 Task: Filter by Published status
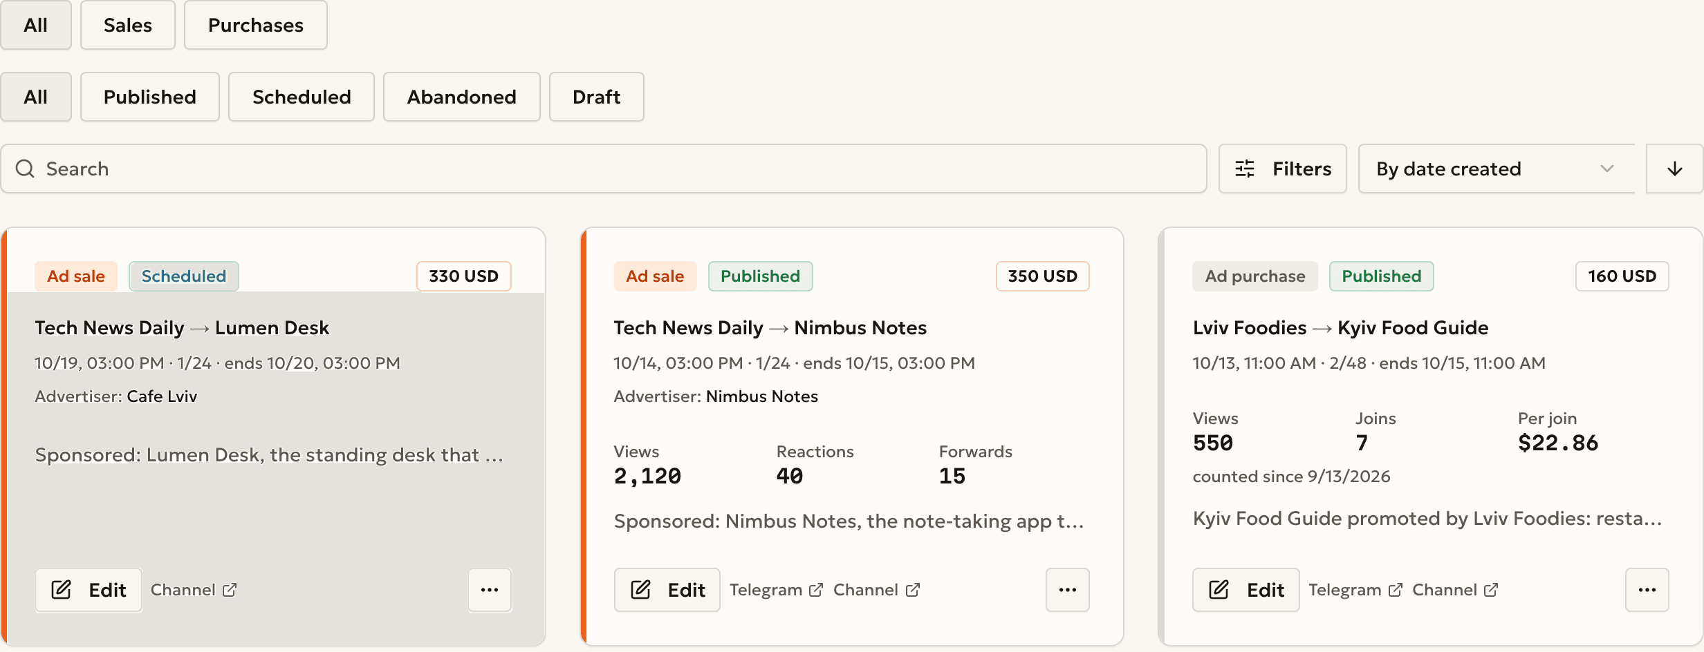coord(150,97)
